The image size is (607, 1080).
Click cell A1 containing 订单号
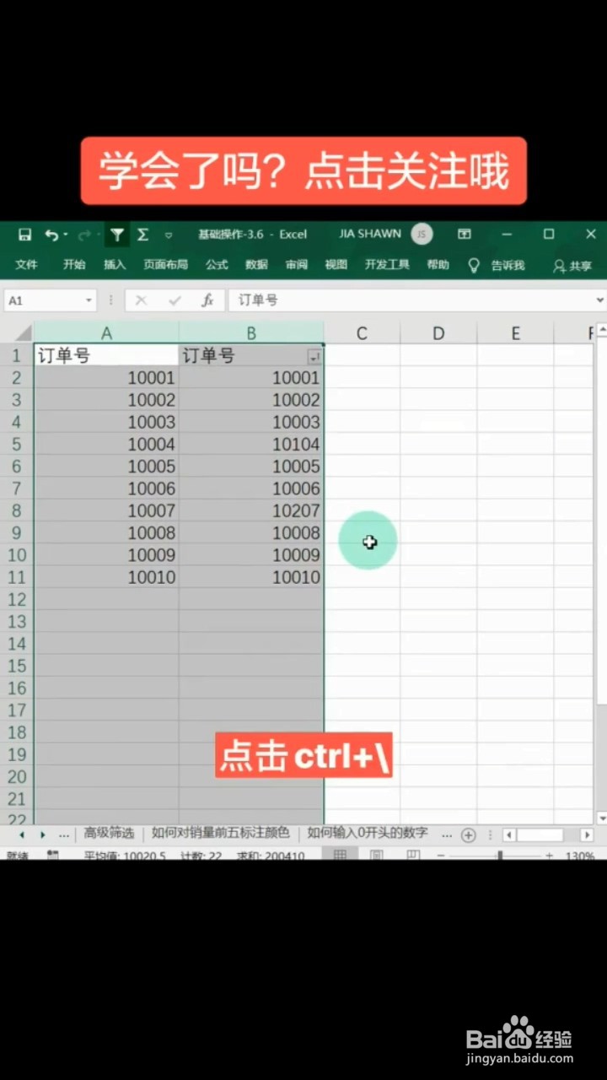[106, 355]
